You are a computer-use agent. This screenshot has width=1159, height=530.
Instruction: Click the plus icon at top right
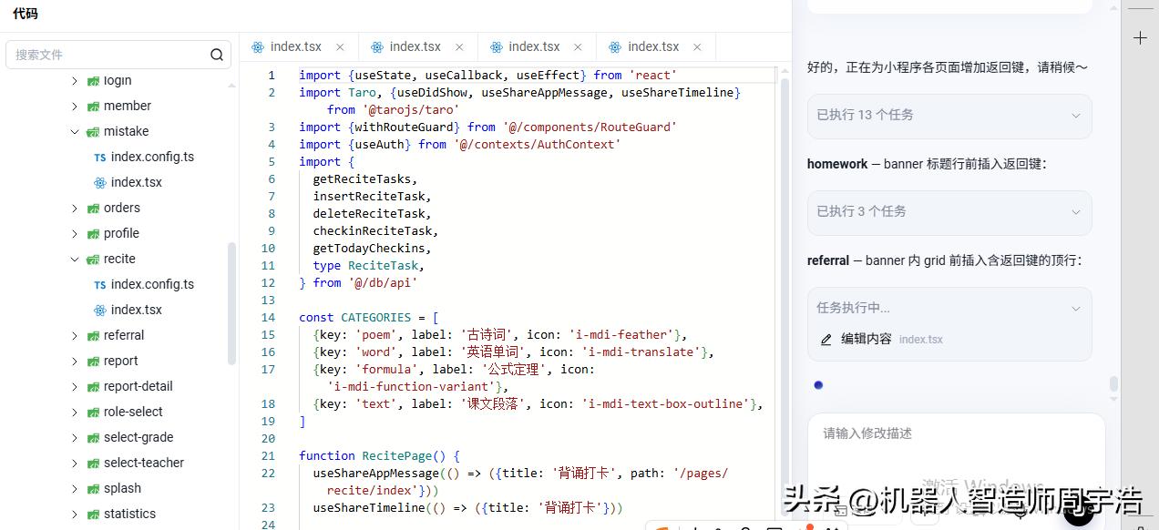[x=1140, y=37]
